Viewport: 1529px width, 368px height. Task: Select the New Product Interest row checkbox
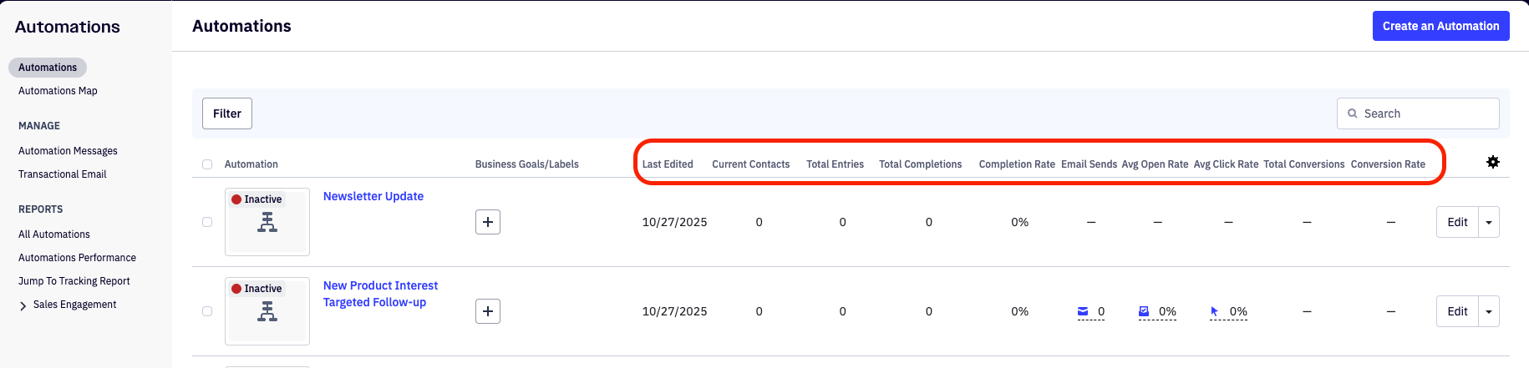(207, 311)
